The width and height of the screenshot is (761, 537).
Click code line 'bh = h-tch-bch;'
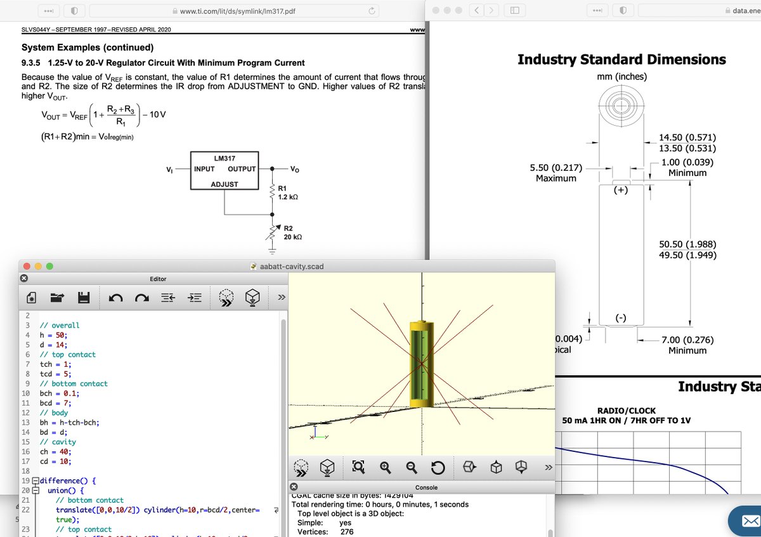70,422
